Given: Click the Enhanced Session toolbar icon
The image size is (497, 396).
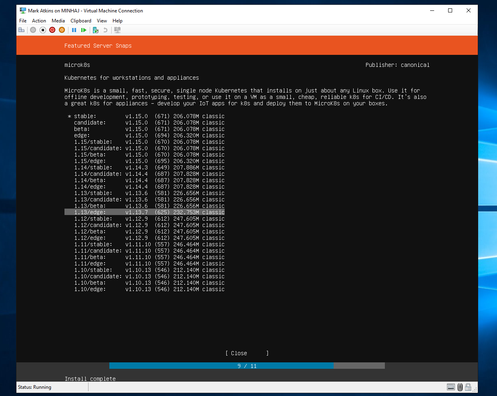Looking at the screenshot, I should [x=117, y=30].
